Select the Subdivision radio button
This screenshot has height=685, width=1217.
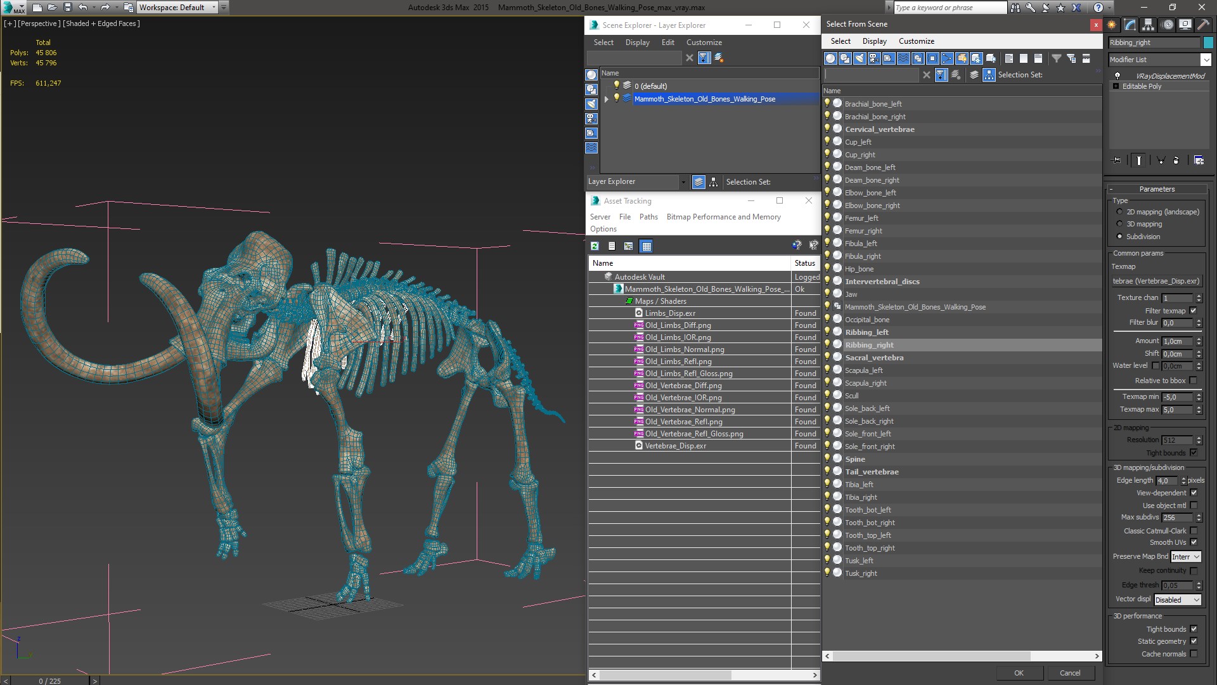[1119, 237]
